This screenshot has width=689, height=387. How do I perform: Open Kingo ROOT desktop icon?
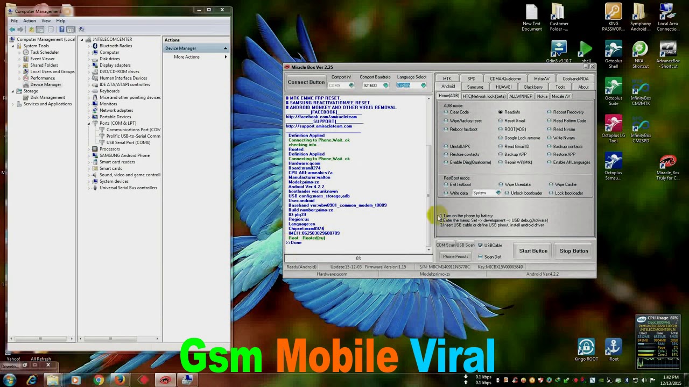click(586, 350)
